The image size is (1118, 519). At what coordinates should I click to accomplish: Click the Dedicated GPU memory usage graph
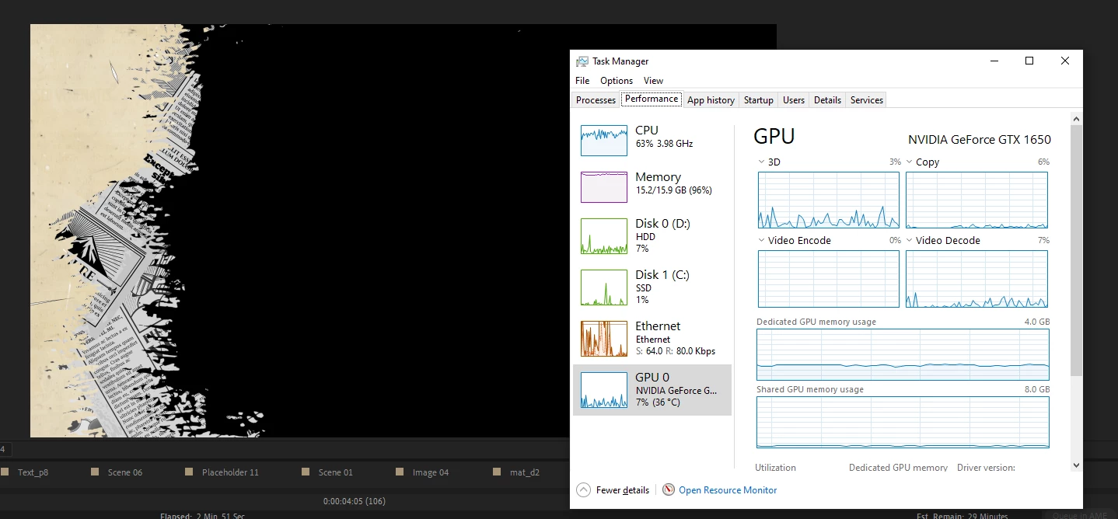coord(903,354)
